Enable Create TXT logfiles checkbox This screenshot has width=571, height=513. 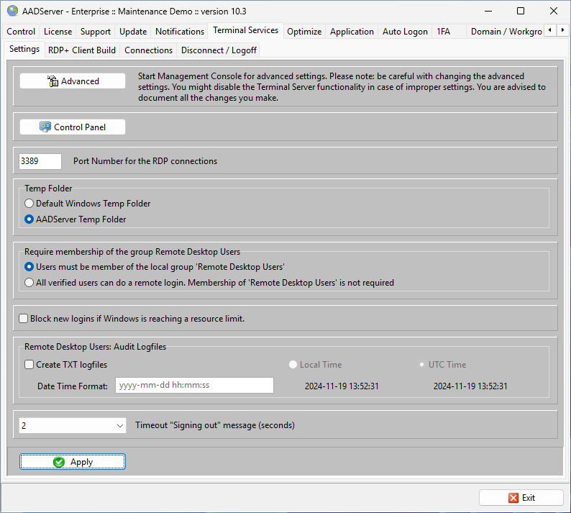[x=29, y=365]
